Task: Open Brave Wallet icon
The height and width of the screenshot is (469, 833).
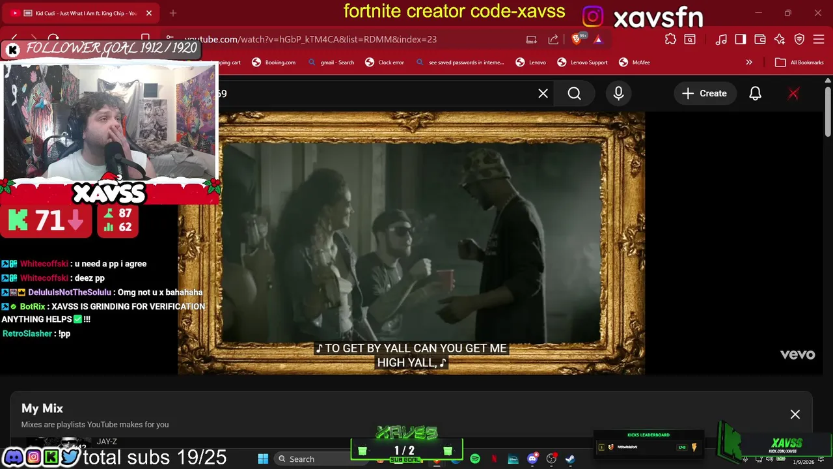Action: [x=759, y=39]
